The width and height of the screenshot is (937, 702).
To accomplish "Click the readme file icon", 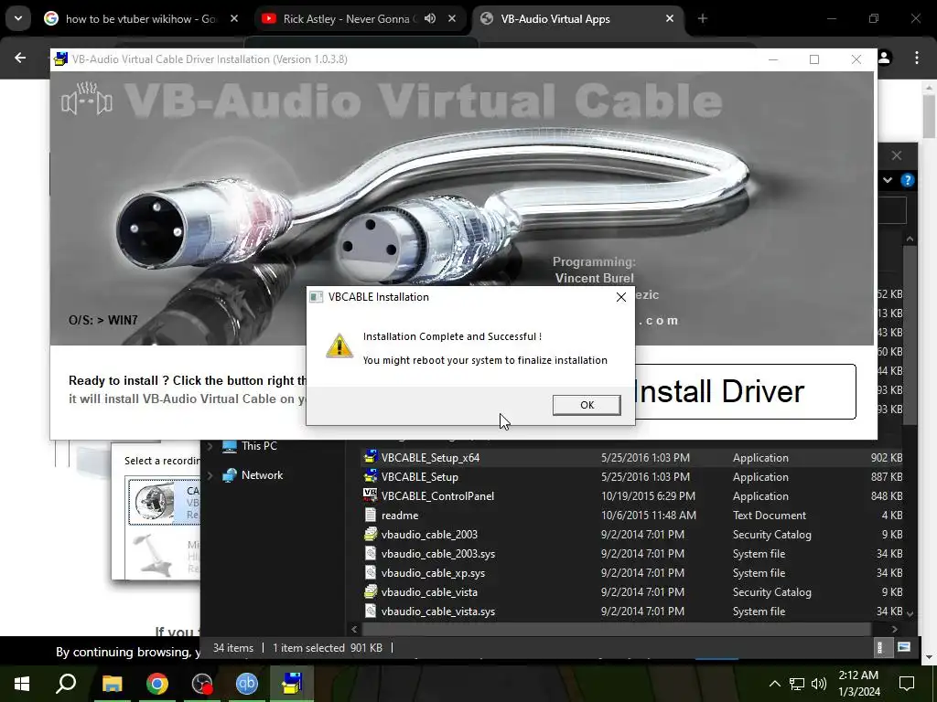I will 371,516.
